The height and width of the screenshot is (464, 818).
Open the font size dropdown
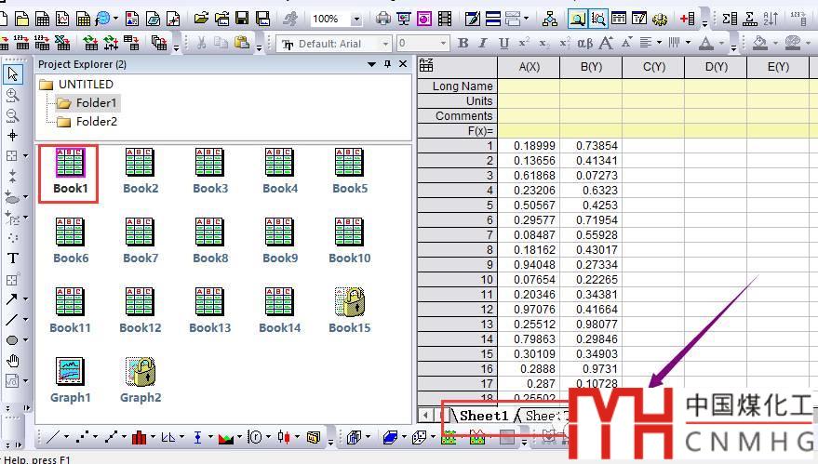pyautogui.click(x=443, y=44)
